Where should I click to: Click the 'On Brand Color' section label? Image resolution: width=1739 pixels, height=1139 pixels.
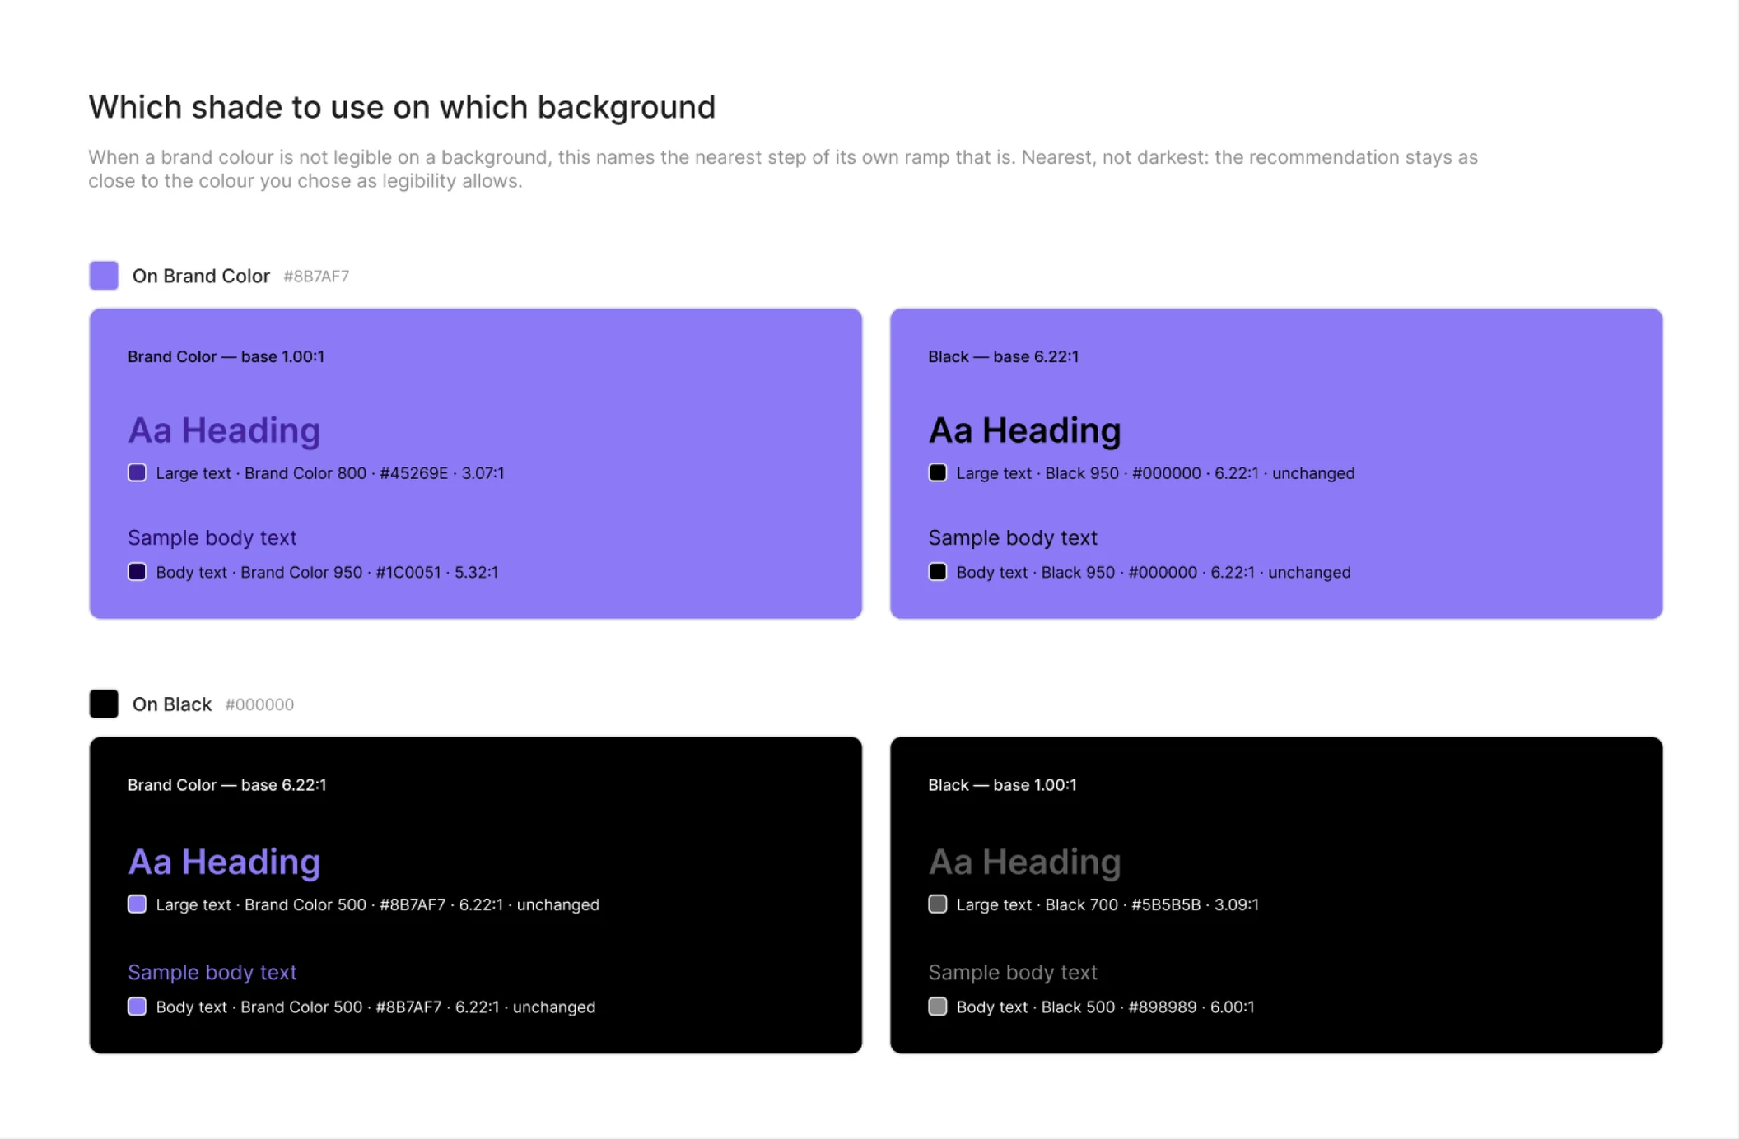[x=201, y=276]
